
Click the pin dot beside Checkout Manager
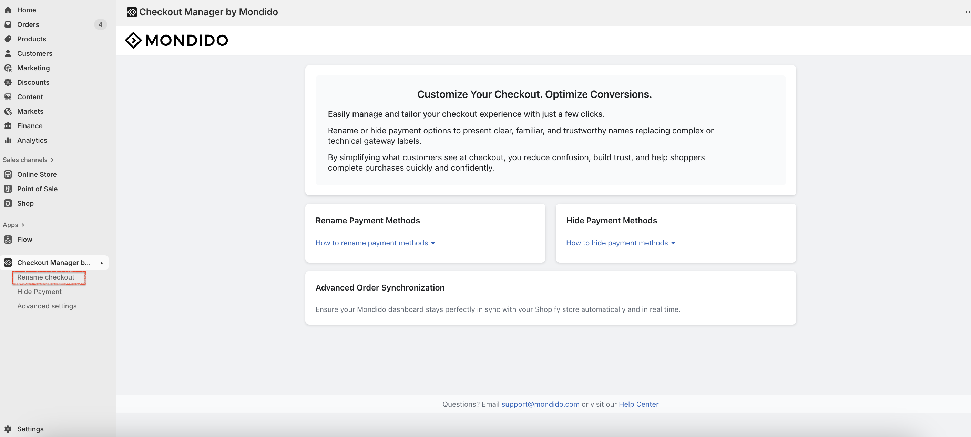[x=101, y=263]
